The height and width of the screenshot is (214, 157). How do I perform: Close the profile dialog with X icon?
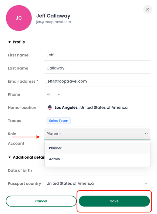coord(147,9)
